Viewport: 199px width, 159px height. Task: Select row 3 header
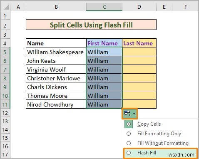[5, 35]
